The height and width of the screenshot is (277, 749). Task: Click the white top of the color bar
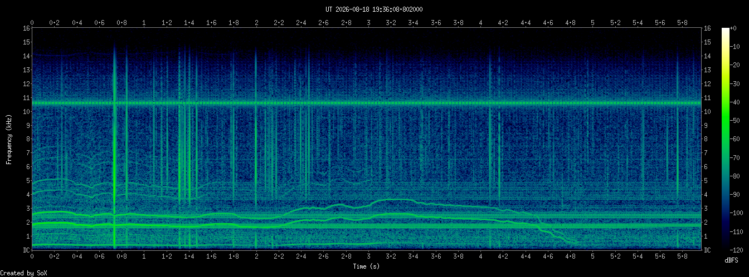[725, 31]
